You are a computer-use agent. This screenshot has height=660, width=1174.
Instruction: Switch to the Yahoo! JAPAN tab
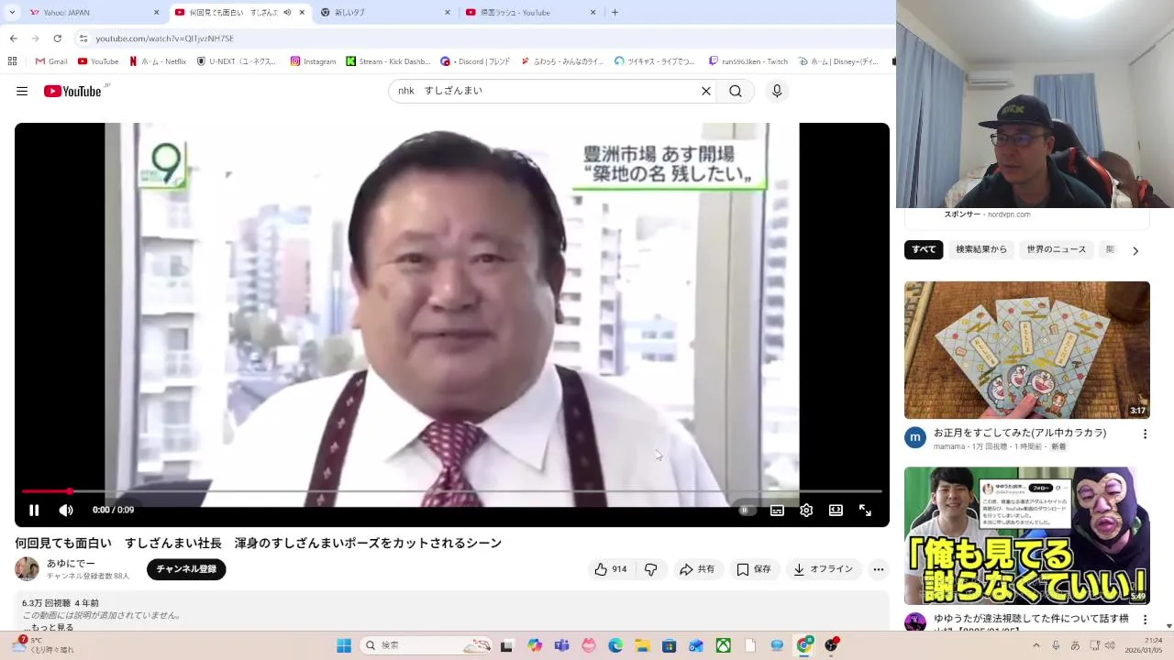pos(94,13)
